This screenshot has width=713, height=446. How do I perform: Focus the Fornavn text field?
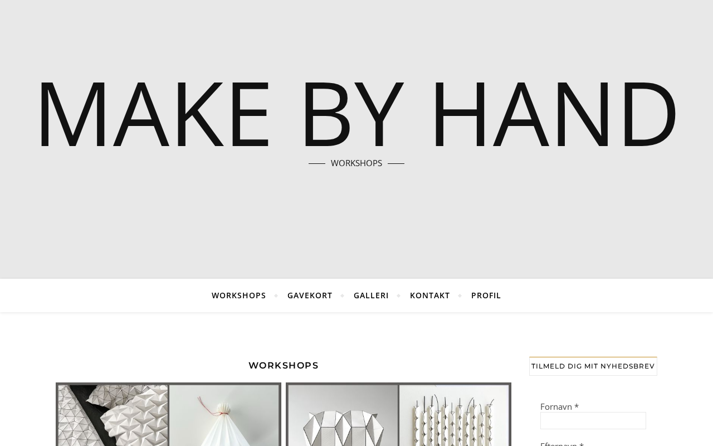[x=593, y=420]
